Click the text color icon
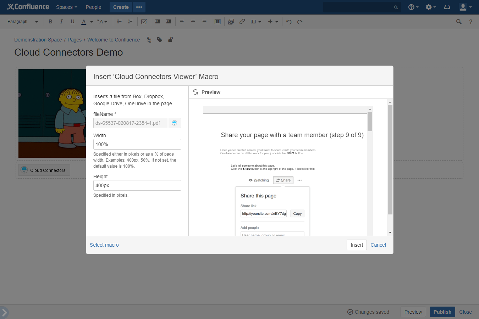Image resolution: width=479 pixels, height=319 pixels. point(84,22)
